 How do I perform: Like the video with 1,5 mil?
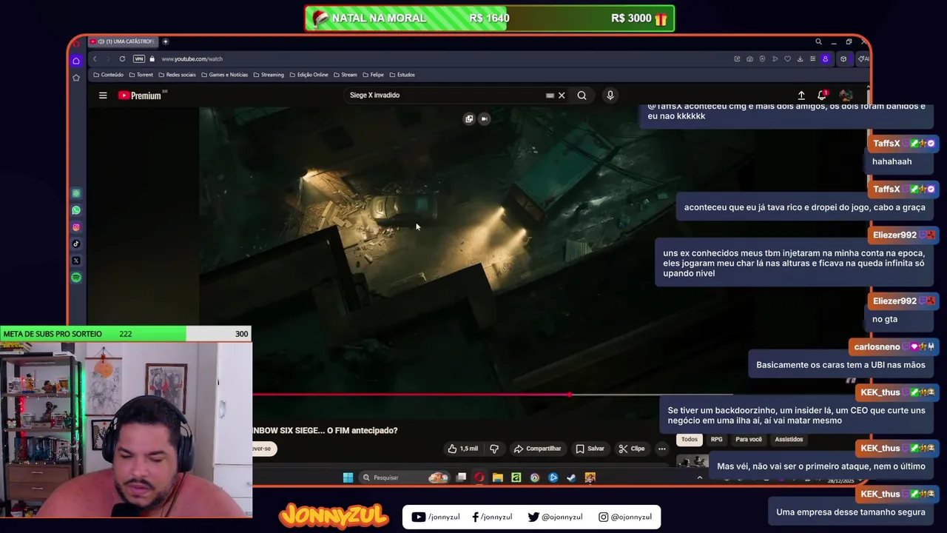point(462,449)
